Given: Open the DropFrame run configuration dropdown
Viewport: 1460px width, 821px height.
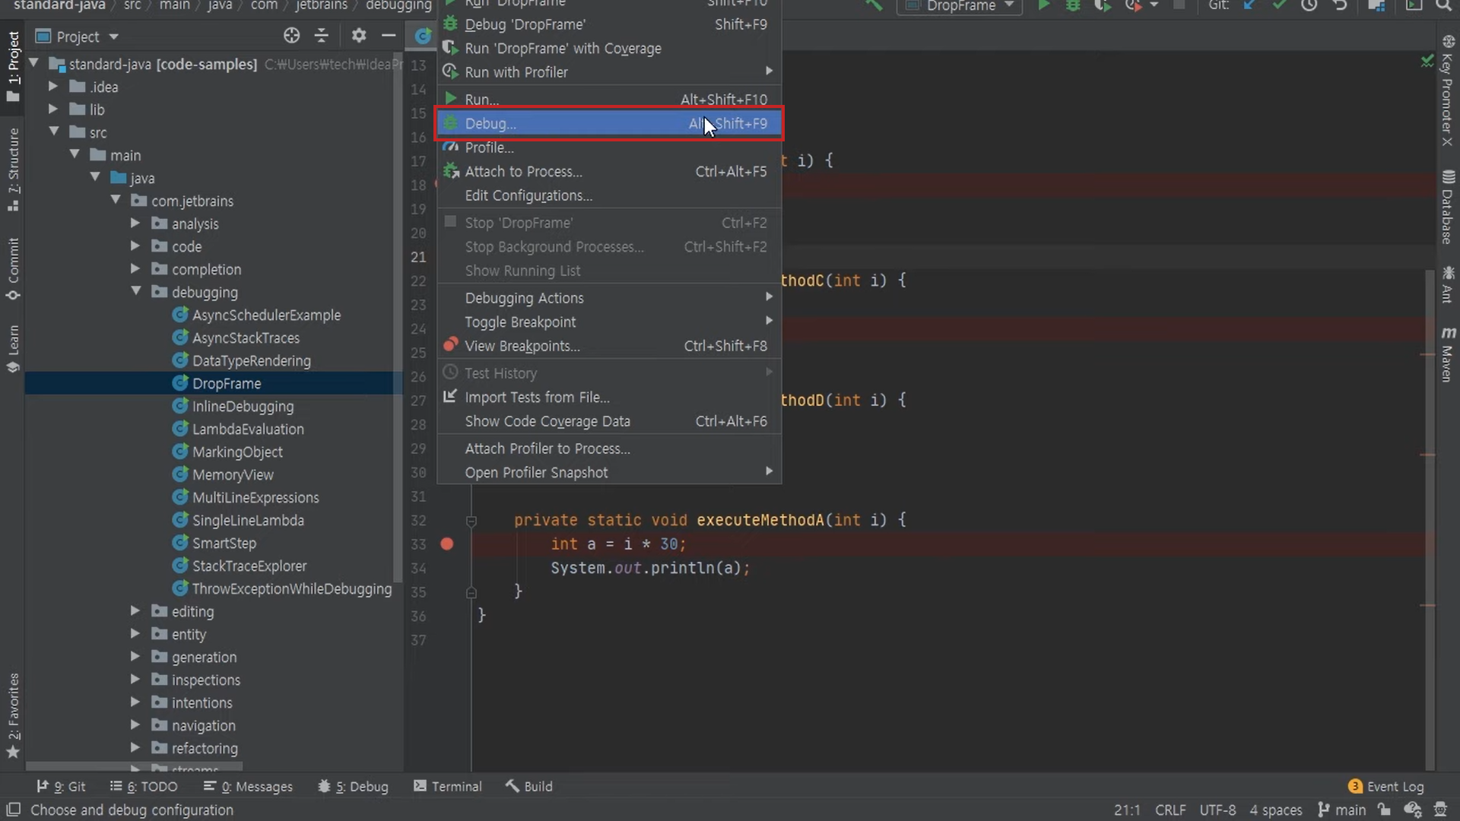Looking at the screenshot, I should (x=960, y=5).
